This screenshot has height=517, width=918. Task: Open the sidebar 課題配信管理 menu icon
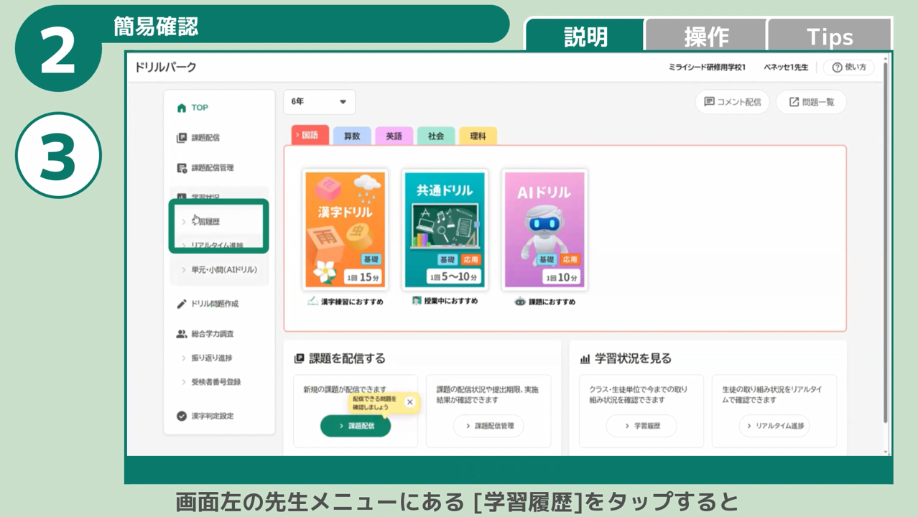[x=182, y=168]
